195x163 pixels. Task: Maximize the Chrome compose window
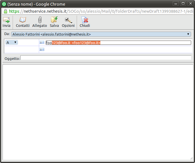(183, 4)
